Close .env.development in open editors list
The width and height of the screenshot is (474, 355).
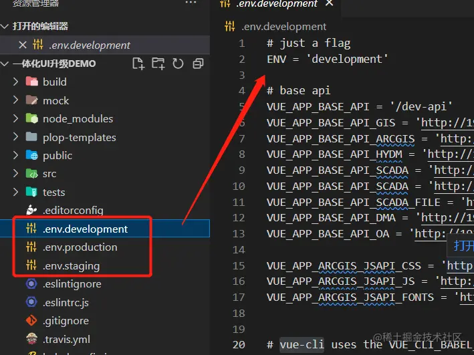[22, 45]
